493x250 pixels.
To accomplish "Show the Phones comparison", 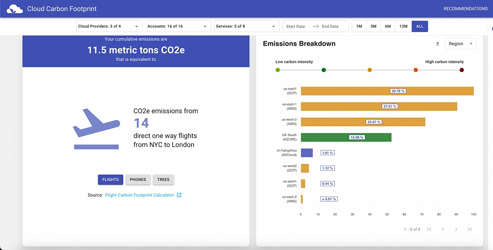I will point(138,180).
